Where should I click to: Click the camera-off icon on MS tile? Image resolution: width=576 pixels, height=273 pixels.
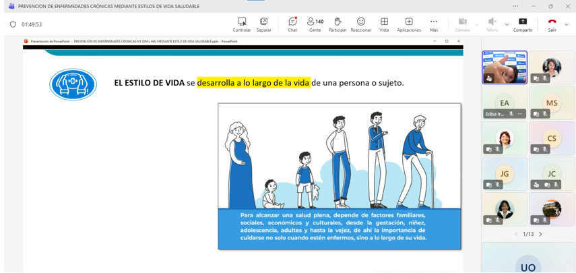click(x=536, y=114)
